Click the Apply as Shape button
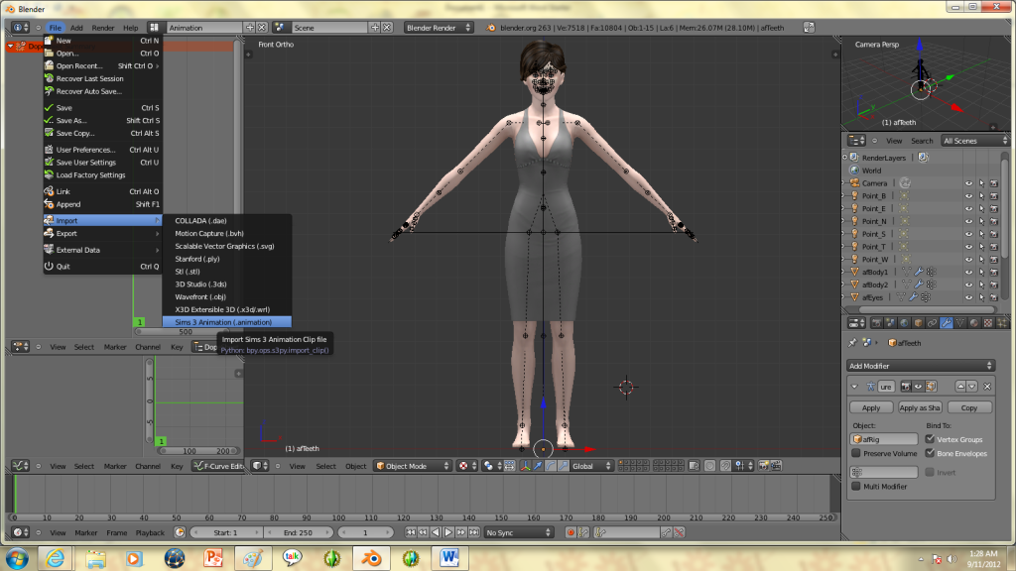 [x=920, y=407]
